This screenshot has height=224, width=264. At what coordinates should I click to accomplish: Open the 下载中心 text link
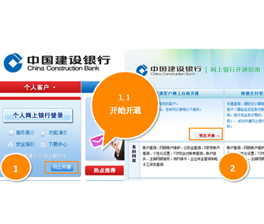[58, 144]
